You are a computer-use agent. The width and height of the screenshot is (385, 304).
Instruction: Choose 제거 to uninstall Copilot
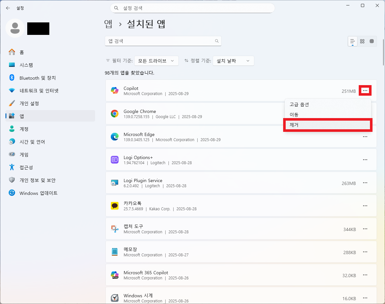click(x=328, y=125)
